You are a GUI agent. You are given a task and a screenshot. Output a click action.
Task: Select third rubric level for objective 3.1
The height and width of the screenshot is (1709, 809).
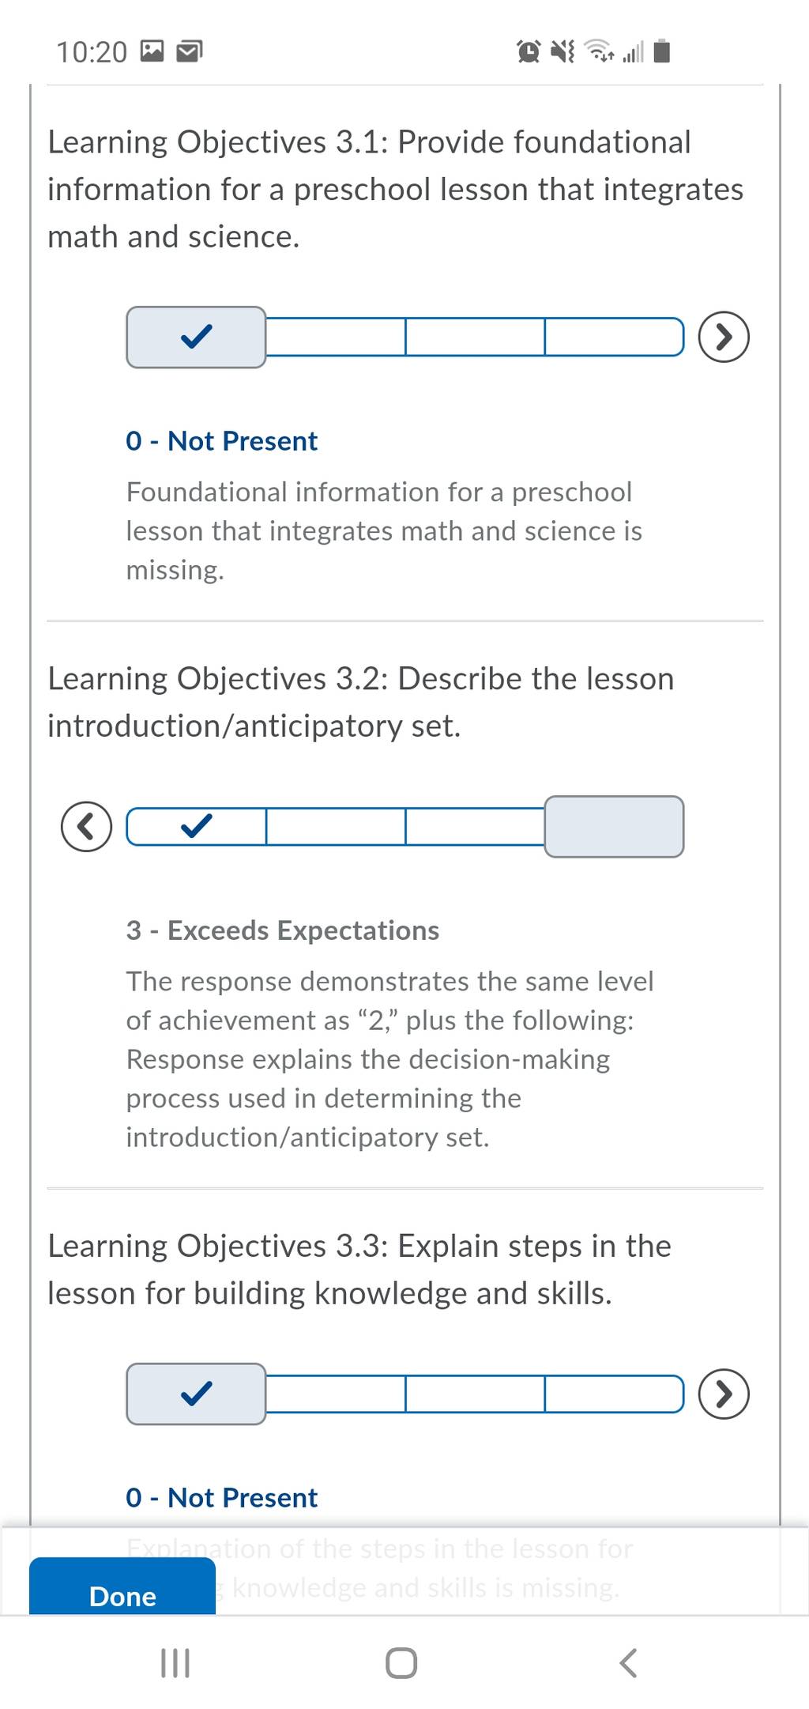(475, 338)
